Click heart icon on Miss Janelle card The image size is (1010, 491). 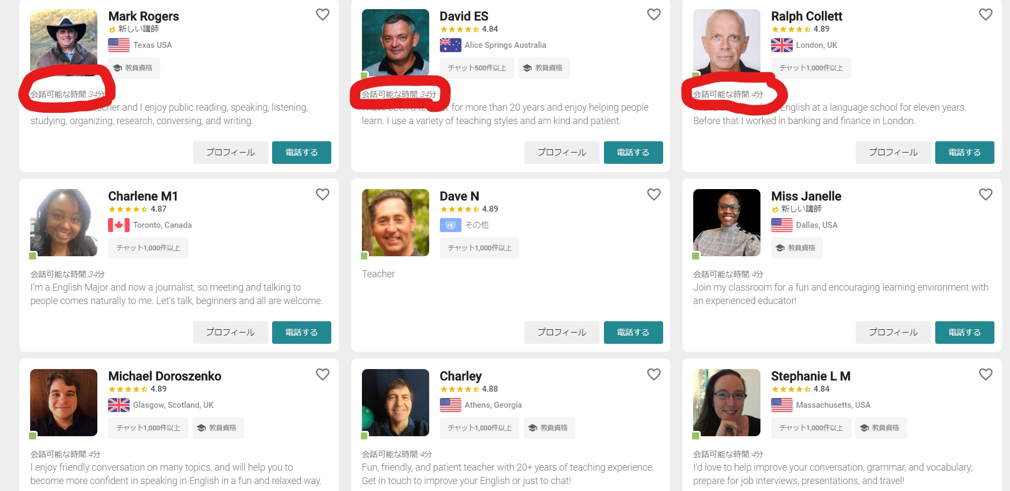click(x=985, y=194)
